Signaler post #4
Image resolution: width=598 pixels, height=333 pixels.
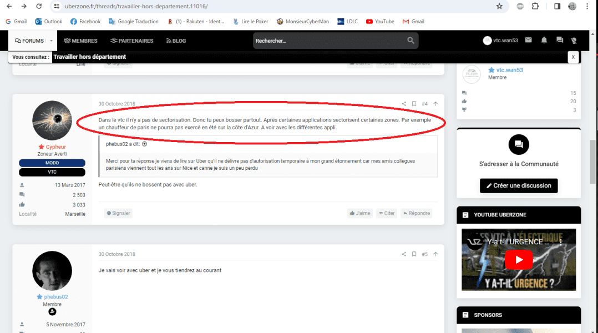(118, 213)
